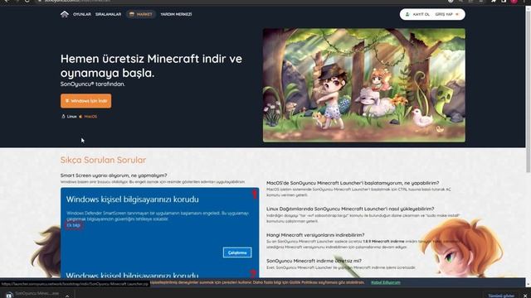This screenshot has width=531, height=298.
Task: Click the Sıkça Sorulan Sorular heading
Action: coord(103,160)
